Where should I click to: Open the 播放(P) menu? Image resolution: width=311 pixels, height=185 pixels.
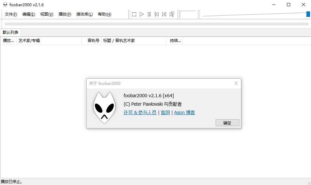[65, 14]
